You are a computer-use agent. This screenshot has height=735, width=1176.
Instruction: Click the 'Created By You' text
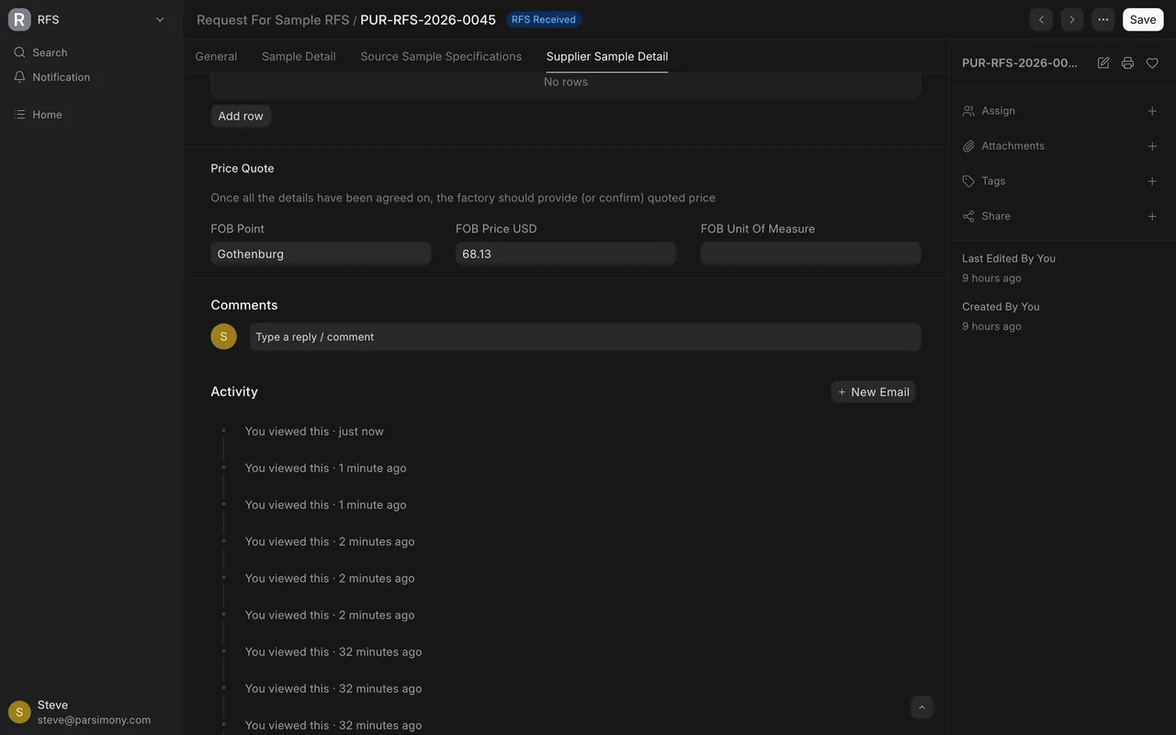tap(1001, 306)
